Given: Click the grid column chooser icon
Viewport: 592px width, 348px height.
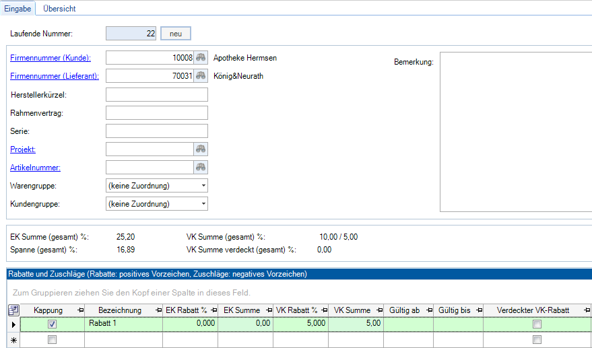Looking at the screenshot, I should (13, 310).
